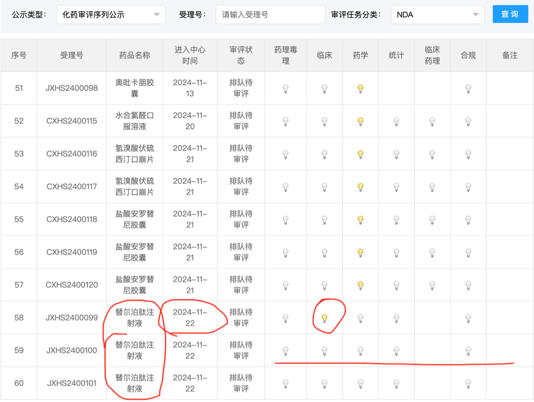Click 统计 bulb for CXHS2400117
534x402 pixels.
point(396,187)
